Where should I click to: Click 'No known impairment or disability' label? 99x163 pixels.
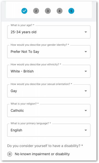tap(42, 154)
